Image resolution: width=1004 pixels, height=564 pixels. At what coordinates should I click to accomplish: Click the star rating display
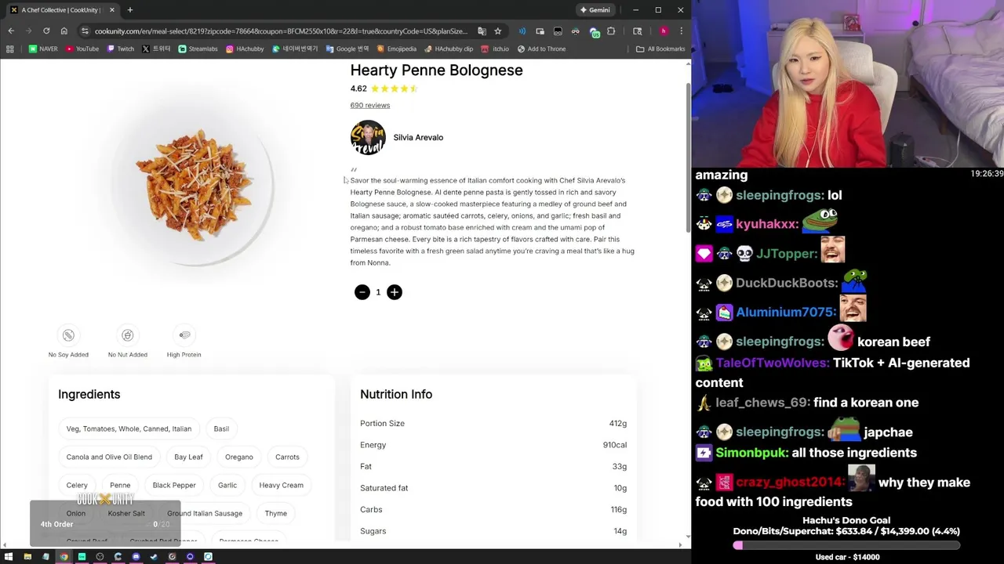tap(395, 89)
